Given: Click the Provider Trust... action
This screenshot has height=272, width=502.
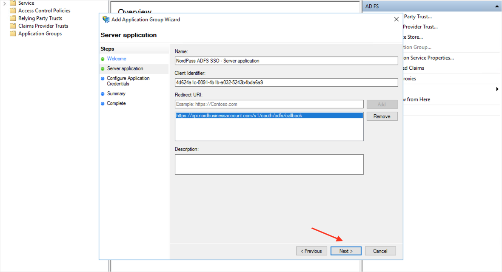Looking at the screenshot, I should [x=420, y=27].
